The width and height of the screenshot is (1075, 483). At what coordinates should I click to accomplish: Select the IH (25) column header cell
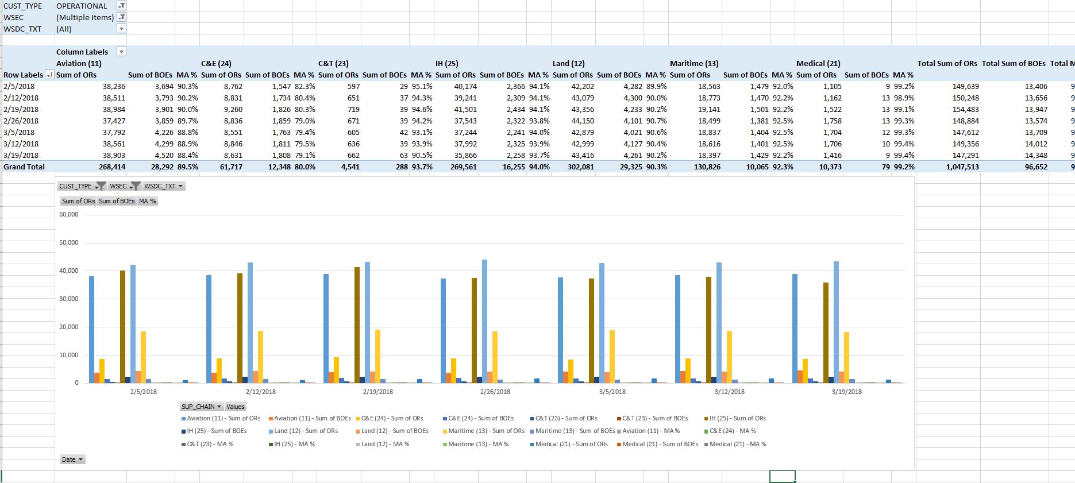pyautogui.click(x=446, y=63)
